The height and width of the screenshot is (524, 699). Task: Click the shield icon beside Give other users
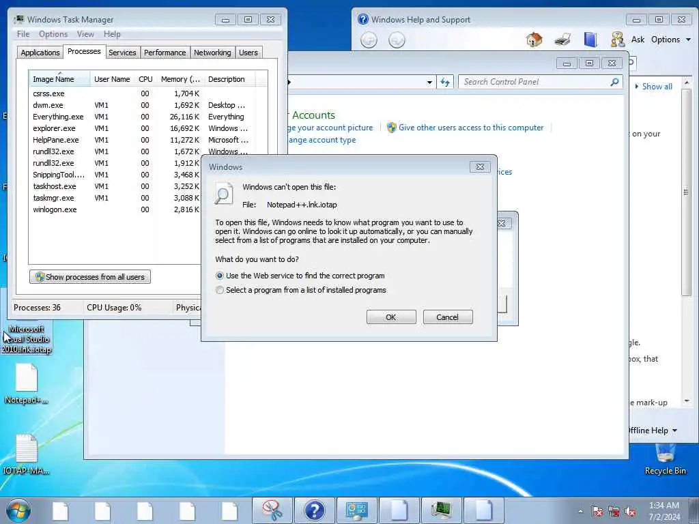point(391,128)
